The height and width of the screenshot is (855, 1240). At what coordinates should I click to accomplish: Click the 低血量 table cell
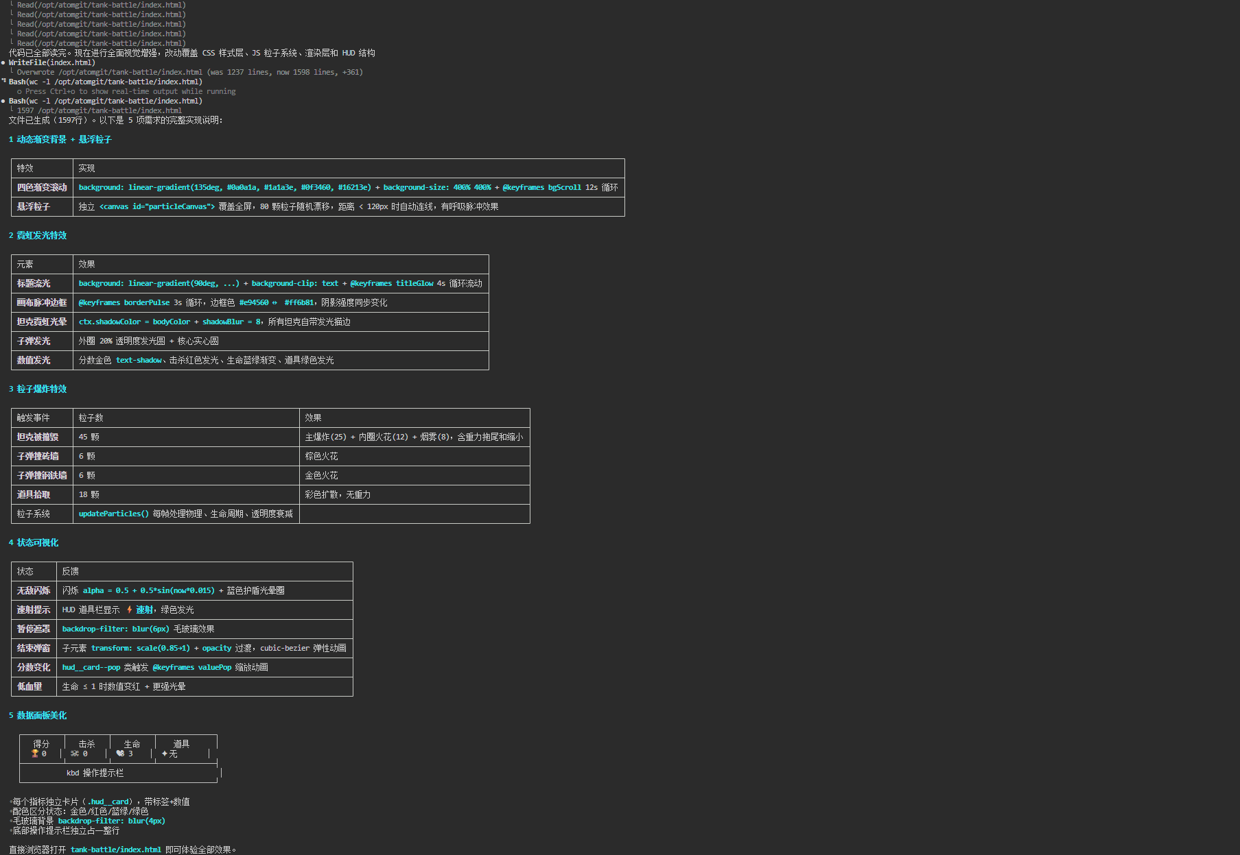click(x=34, y=686)
